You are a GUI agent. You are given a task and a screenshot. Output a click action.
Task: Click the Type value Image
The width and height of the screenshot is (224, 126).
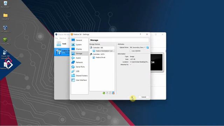(x=132, y=57)
